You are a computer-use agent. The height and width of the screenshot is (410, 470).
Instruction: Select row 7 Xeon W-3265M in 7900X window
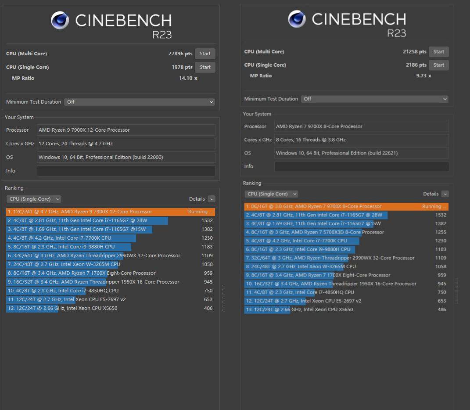pyautogui.click(x=111, y=264)
